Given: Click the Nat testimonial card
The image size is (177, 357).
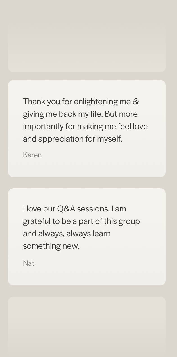Looking at the screenshot, I should 87,237.
